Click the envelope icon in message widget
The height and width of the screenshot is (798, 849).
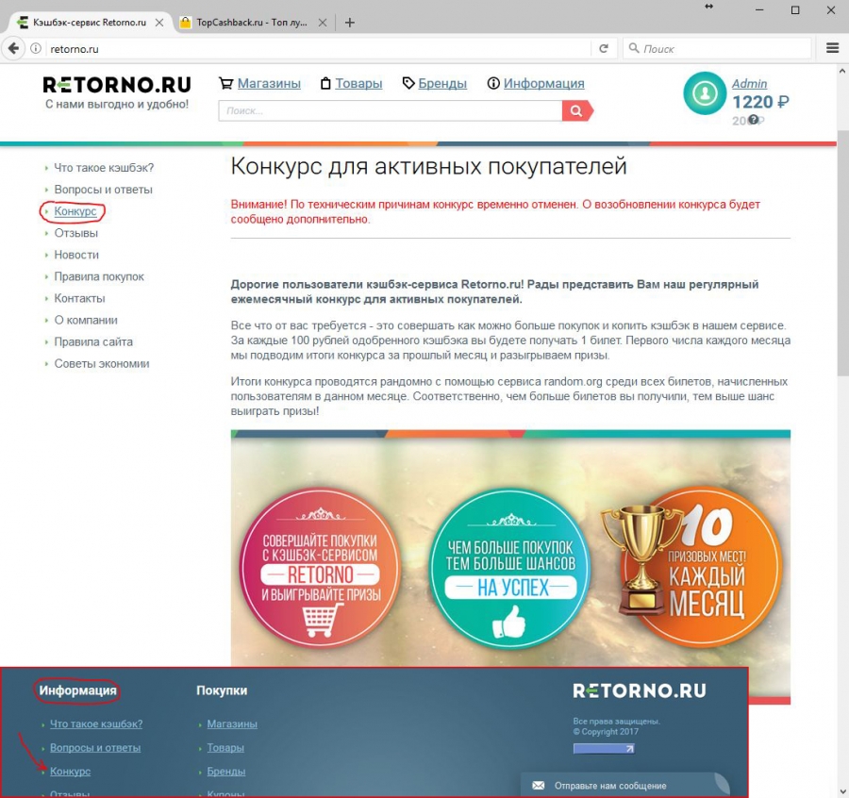point(539,786)
